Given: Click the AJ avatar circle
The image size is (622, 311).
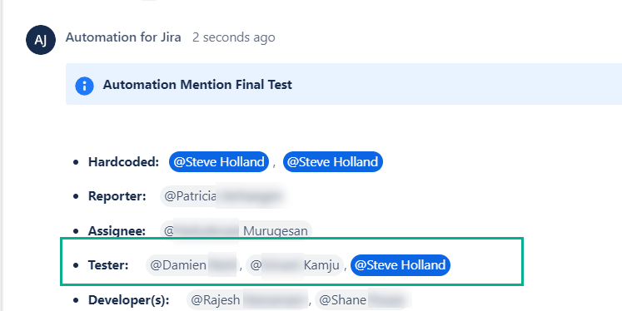Looking at the screenshot, I should (41, 40).
